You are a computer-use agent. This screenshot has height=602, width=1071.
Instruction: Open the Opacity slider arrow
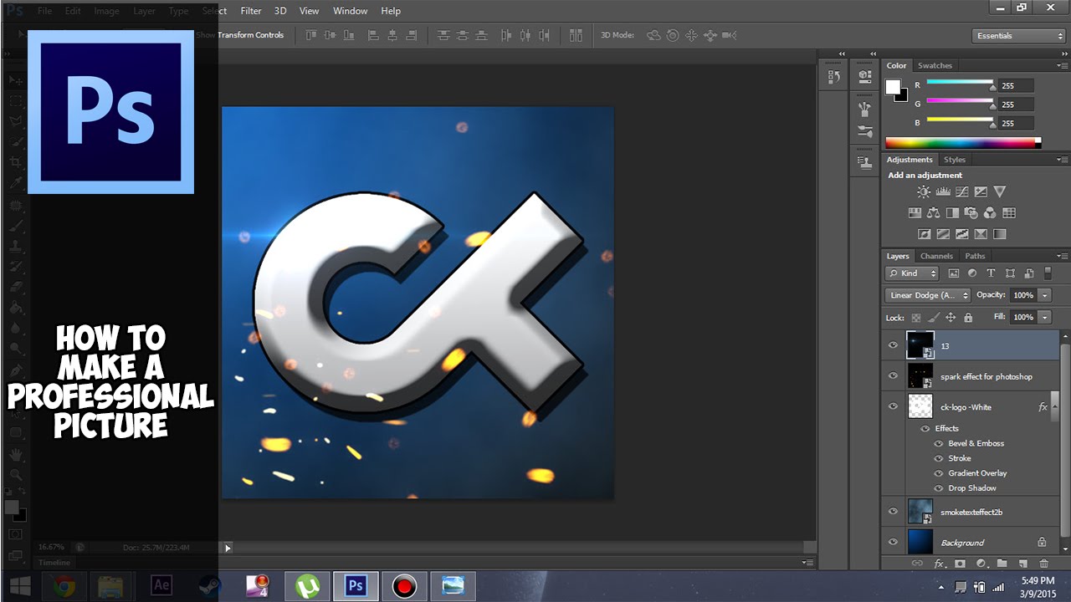[x=1044, y=295]
